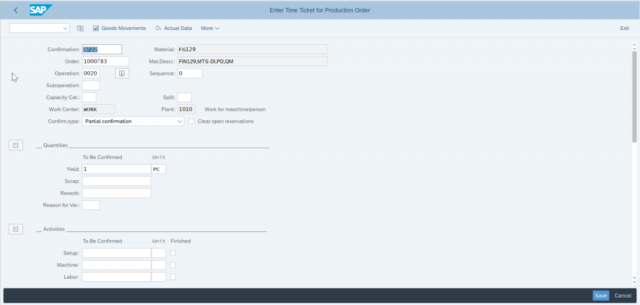The width and height of the screenshot is (640, 305).
Task: Click the Operation field
Action: [x=91, y=74]
